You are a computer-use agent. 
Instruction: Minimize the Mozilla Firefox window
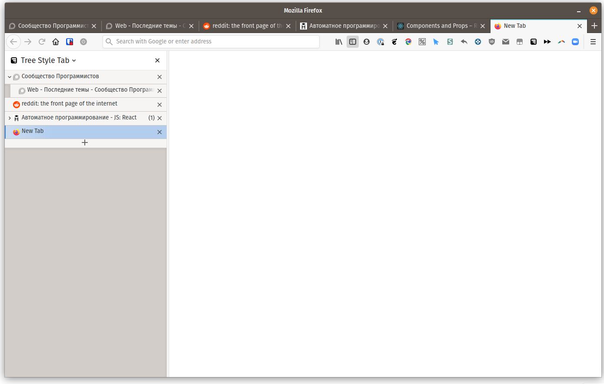click(x=579, y=11)
